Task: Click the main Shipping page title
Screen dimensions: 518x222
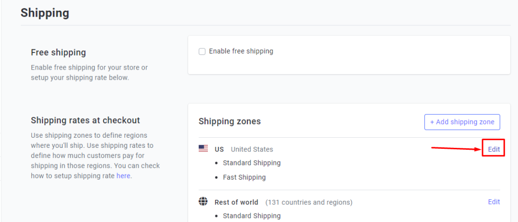Action: 45,13
